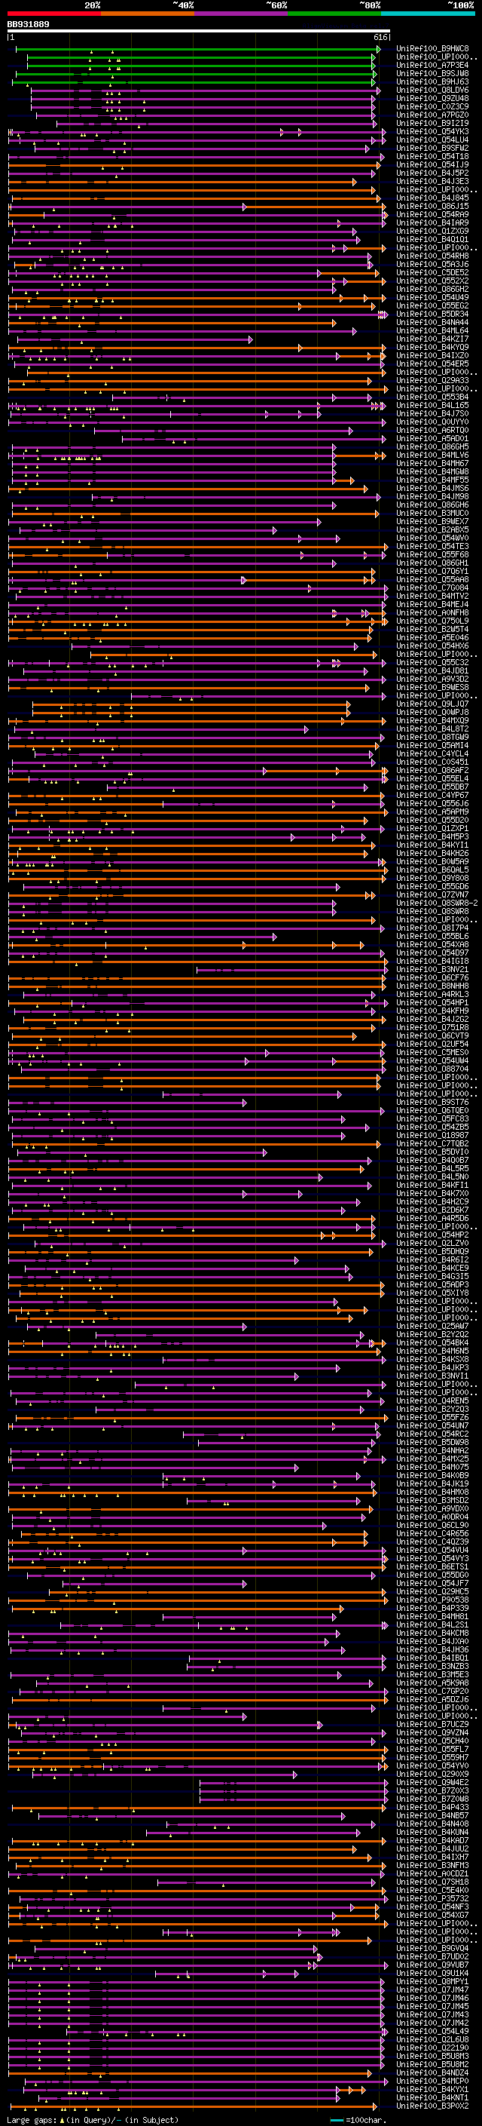
Task: Click the label UniRef100_Q54L49
Action: point(432,2032)
